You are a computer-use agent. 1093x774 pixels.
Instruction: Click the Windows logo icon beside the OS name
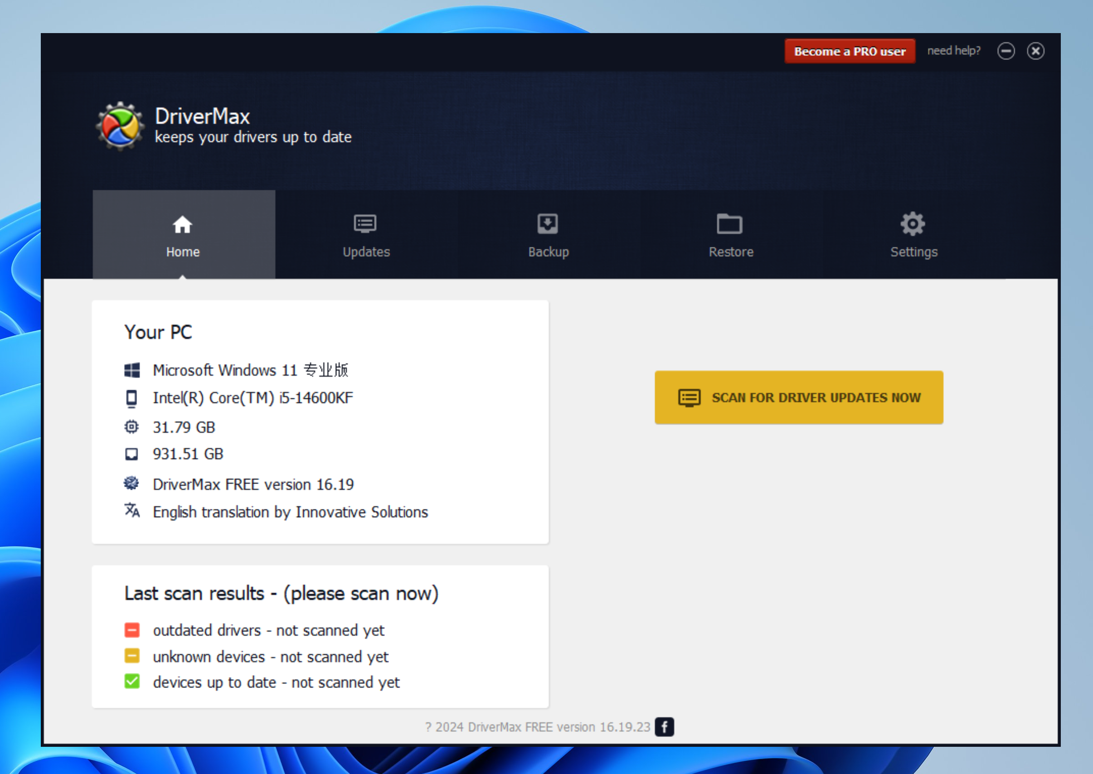pos(132,370)
